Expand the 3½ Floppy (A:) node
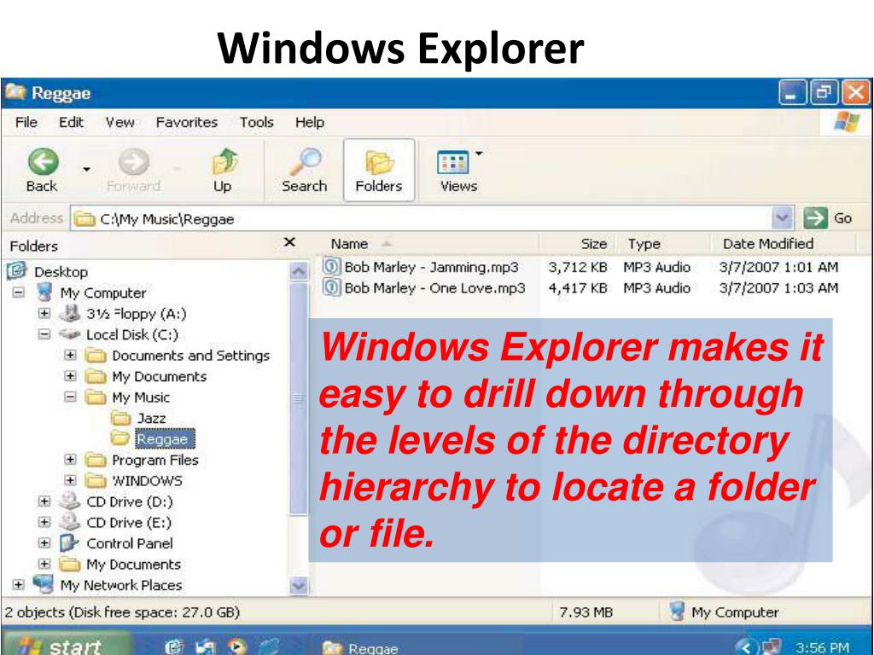 coord(44,313)
